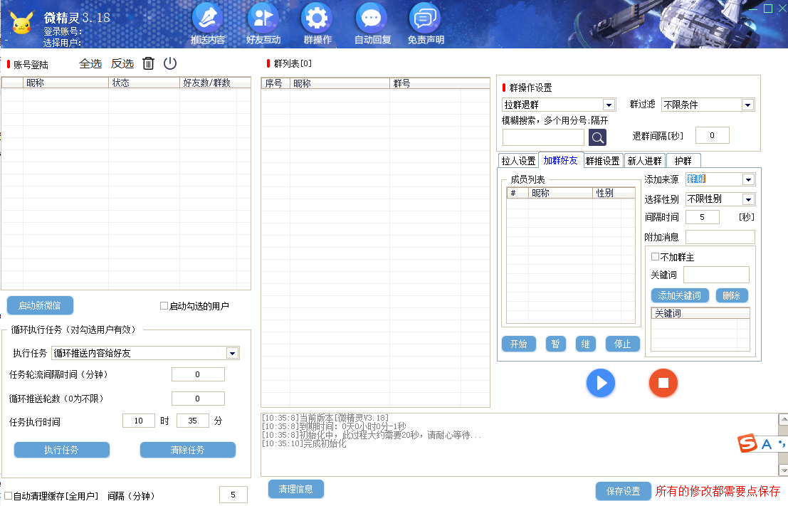Check the 不加群主 checkbox

(656, 257)
